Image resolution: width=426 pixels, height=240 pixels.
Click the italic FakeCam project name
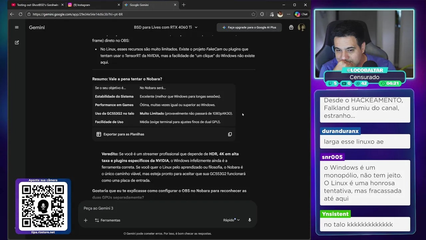click(214, 49)
